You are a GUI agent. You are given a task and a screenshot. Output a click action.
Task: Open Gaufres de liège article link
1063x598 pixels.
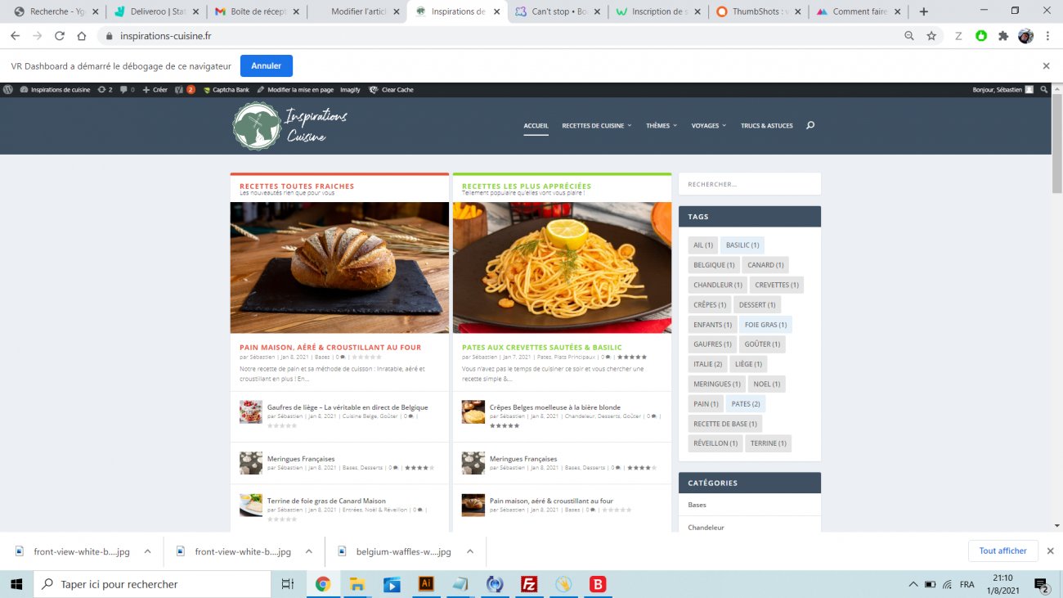pyautogui.click(x=348, y=407)
